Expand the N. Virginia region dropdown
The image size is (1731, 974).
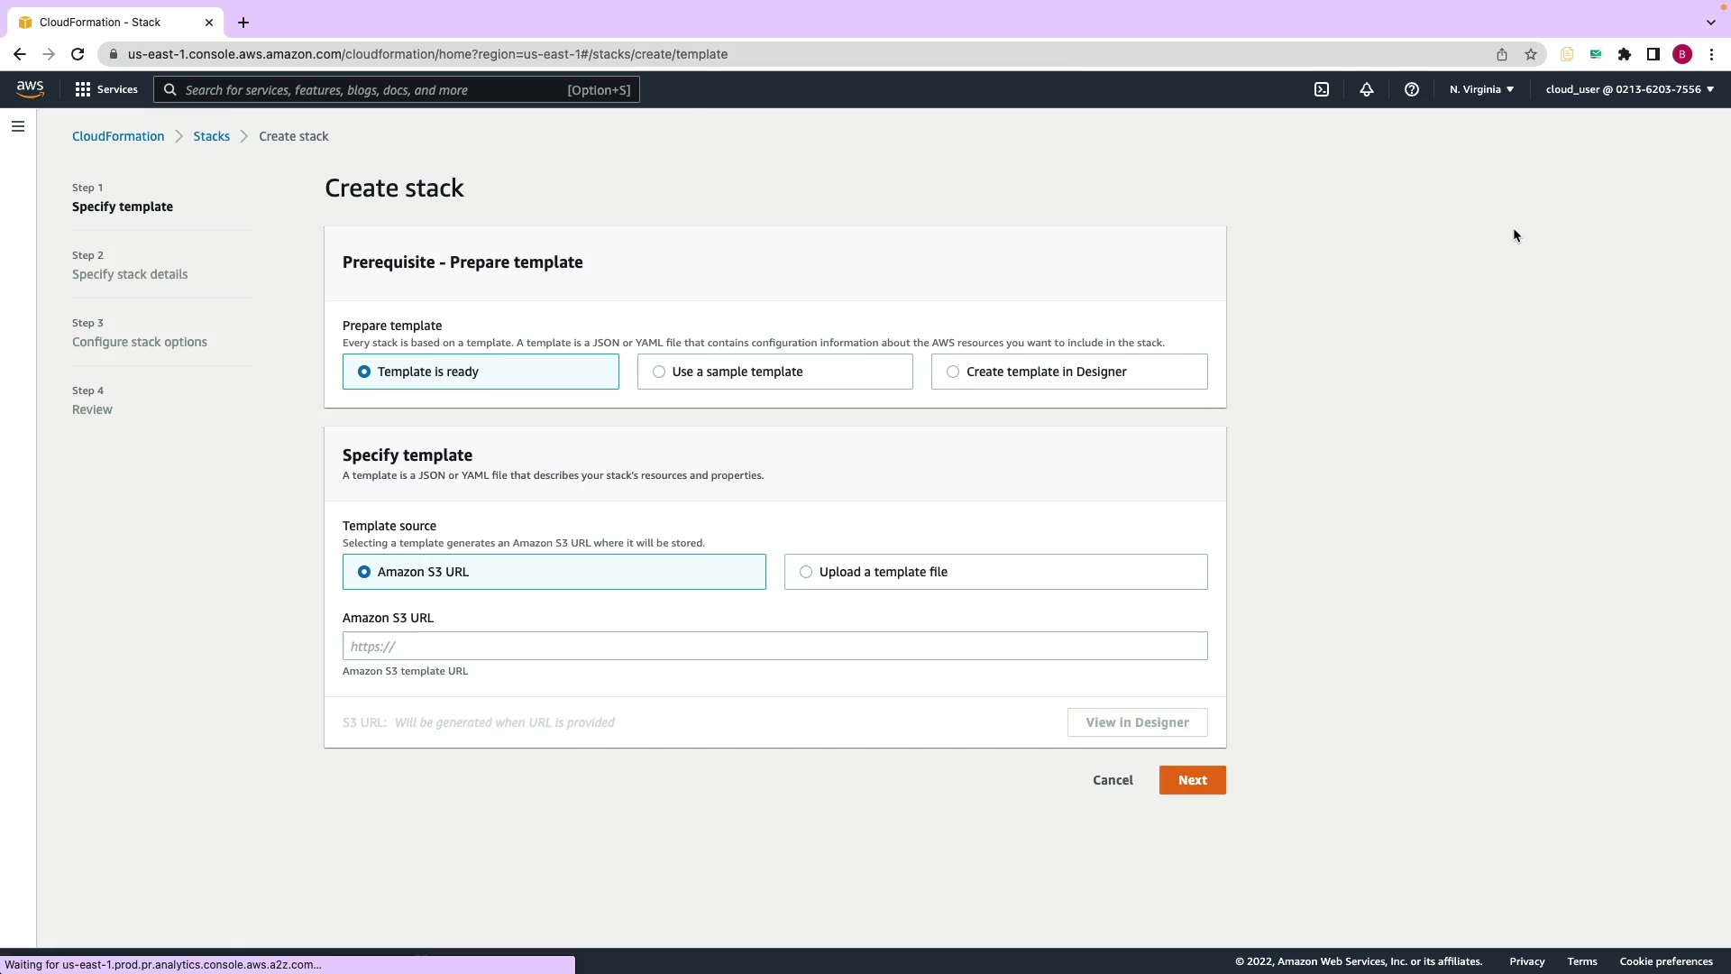[x=1481, y=89]
